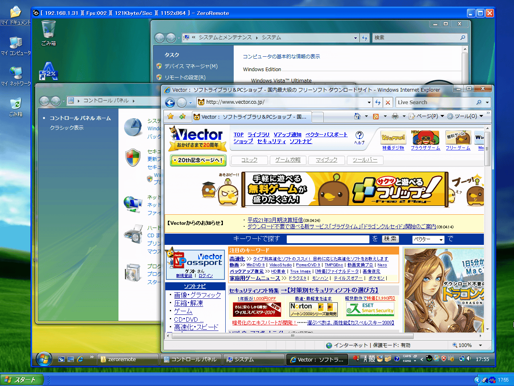Click the IE forward arrow button
The width and height of the screenshot is (514, 386).
pos(182,103)
